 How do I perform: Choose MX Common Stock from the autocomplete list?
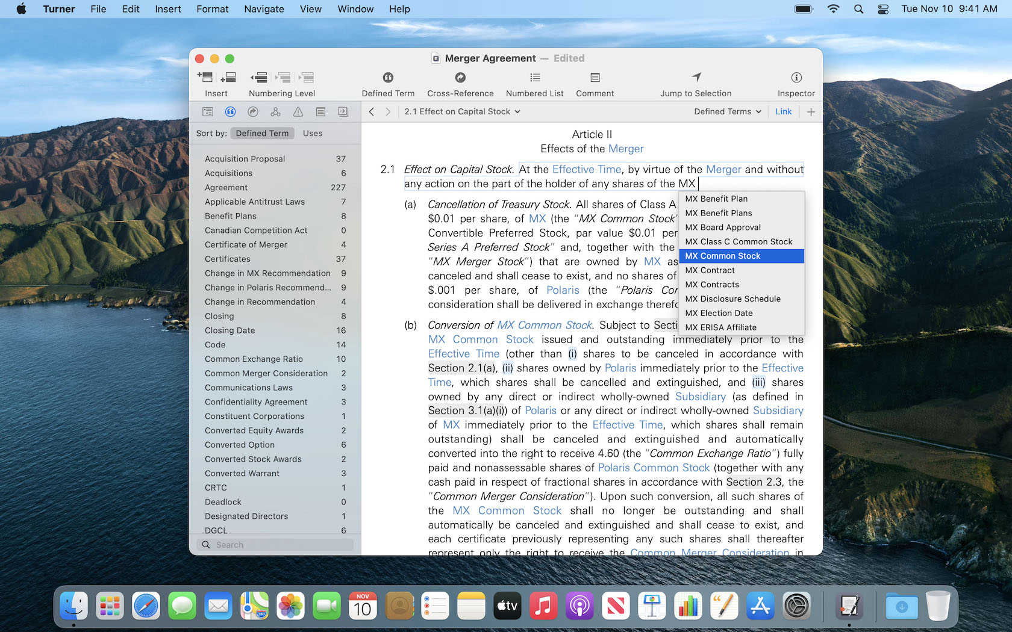pyautogui.click(x=741, y=256)
